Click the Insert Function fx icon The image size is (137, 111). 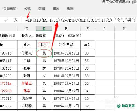pos(16,20)
